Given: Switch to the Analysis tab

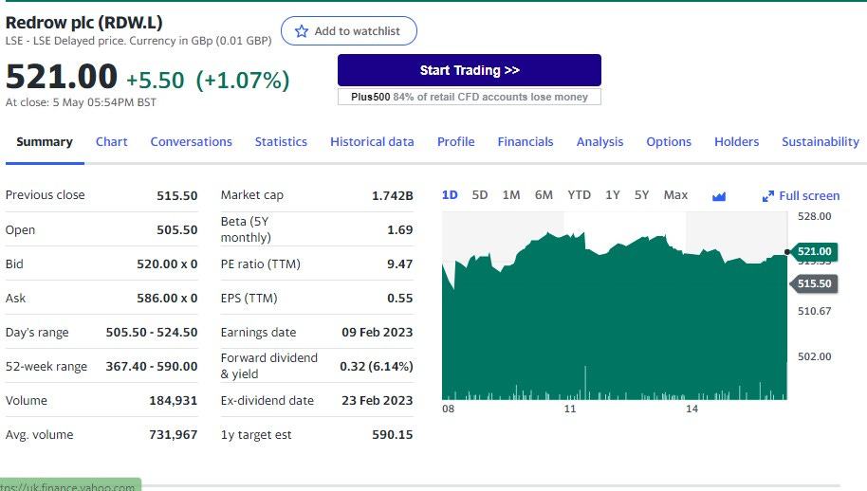Looking at the screenshot, I should (600, 142).
